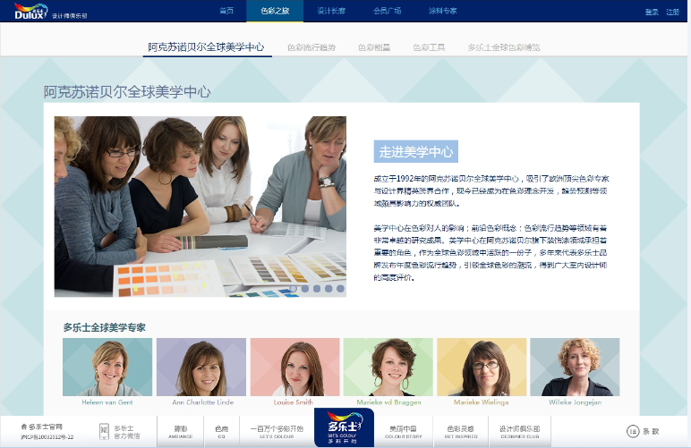Jump to the last carousel dot
Viewport: 691px width, 448px height.
coord(340,289)
